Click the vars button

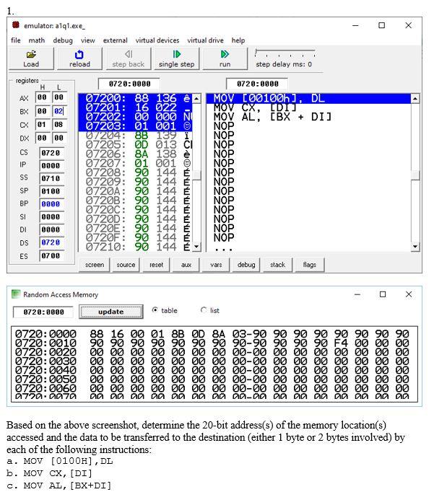click(x=216, y=265)
